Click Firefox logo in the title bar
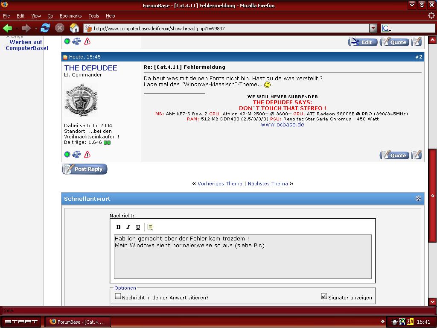This screenshot has height=328, width=437. 4,4
